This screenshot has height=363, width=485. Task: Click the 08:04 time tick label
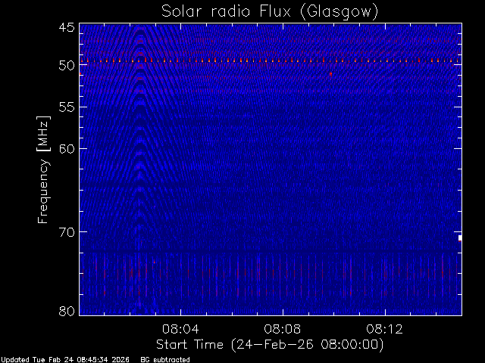click(x=180, y=329)
